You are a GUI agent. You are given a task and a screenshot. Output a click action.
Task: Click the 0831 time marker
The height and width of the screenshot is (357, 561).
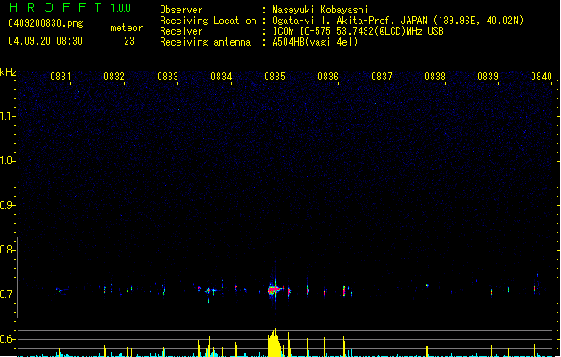60,77
